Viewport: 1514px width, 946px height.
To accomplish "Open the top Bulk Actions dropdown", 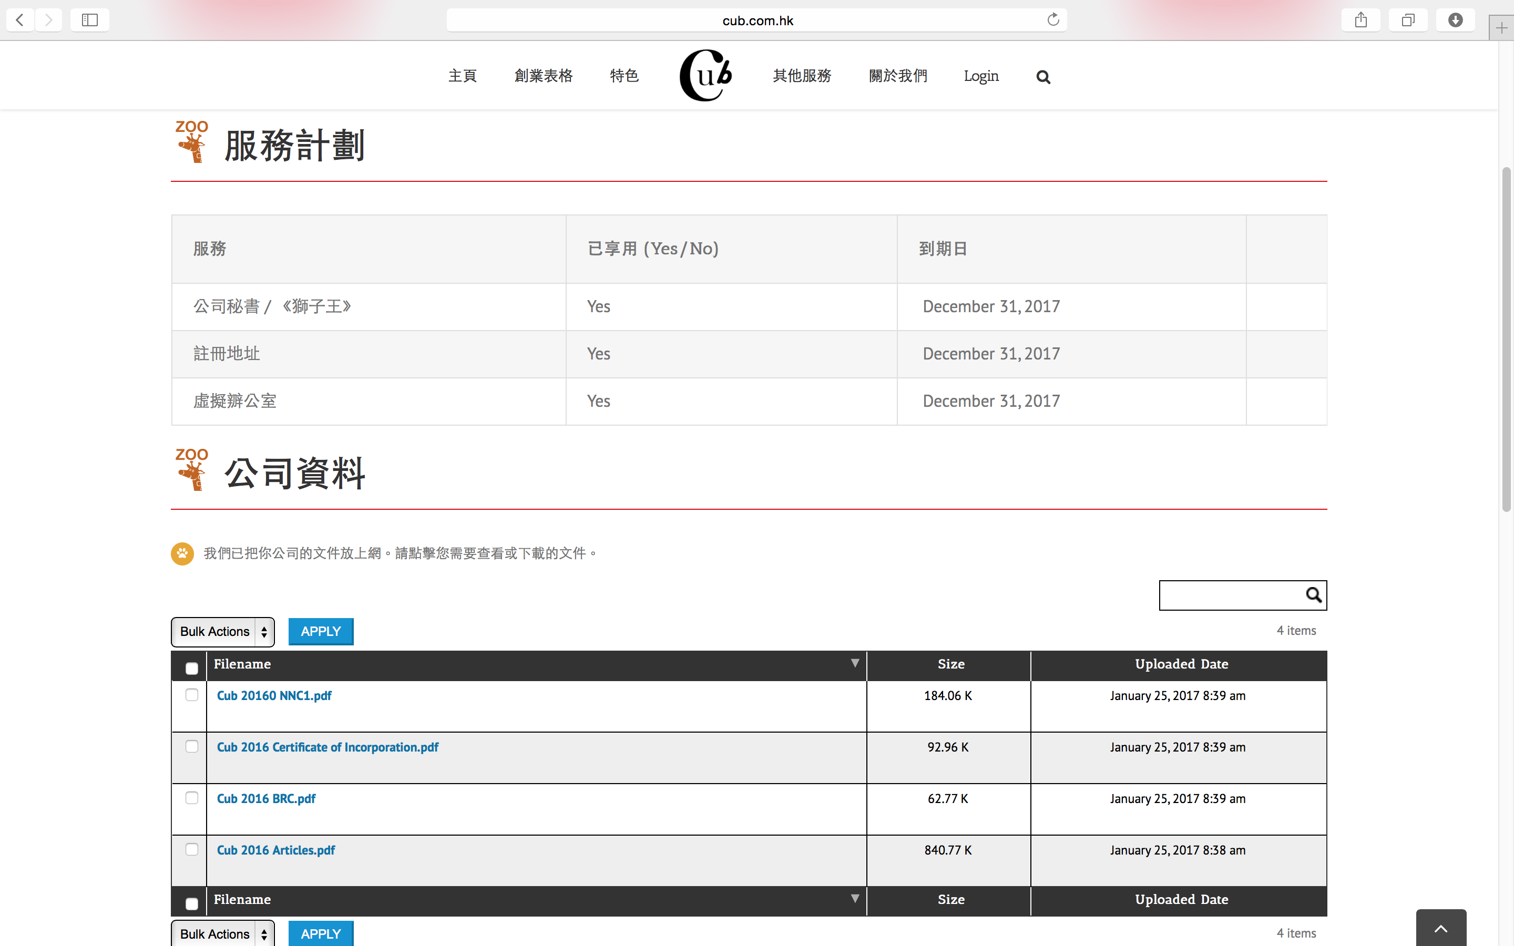I will coord(223,631).
